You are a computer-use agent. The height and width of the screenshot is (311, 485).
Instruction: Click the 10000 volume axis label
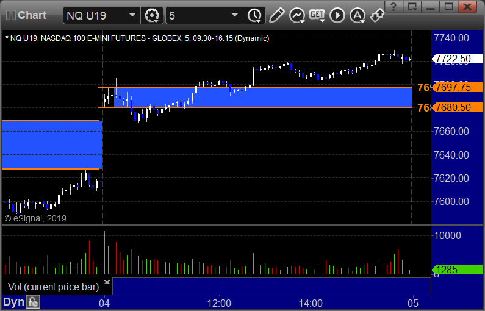[x=448, y=235]
